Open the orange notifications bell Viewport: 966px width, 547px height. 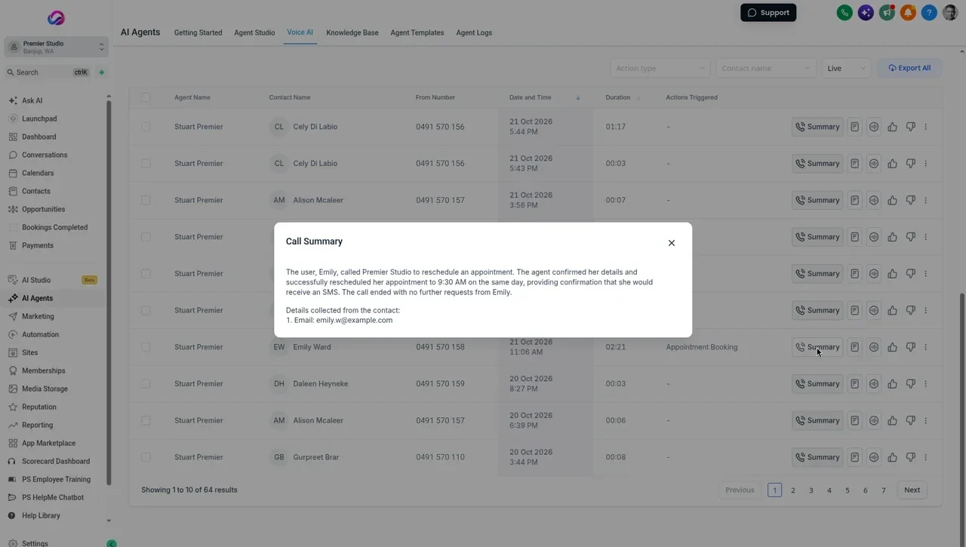click(908, 13)
